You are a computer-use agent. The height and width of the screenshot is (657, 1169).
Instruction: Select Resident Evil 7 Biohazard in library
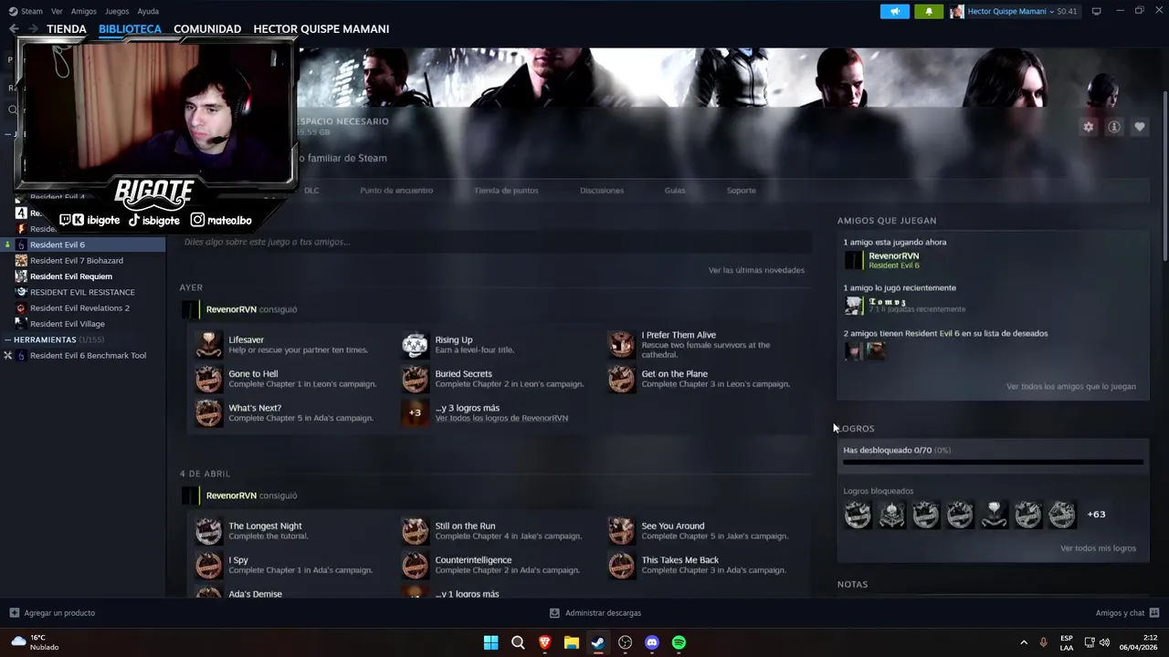tap(77, 261)
